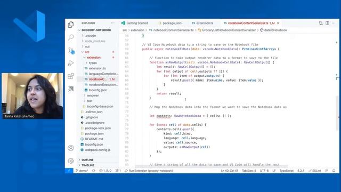Expand the OUTLINE section
This screenshot has width=341, height=192.
[87, 160]
